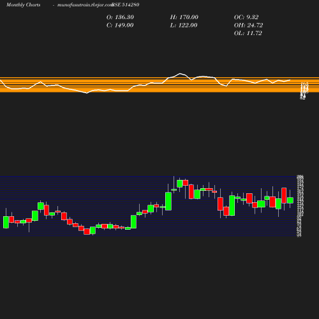Click the high value 'H: 170.00'
This screenshot has width=319, height=319.
tap(184, 17)
